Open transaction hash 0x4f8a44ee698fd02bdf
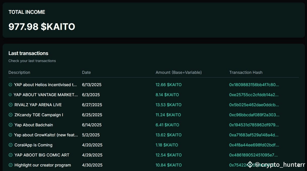This screenshot has width=307, height=171. click(x=254, y=145)
